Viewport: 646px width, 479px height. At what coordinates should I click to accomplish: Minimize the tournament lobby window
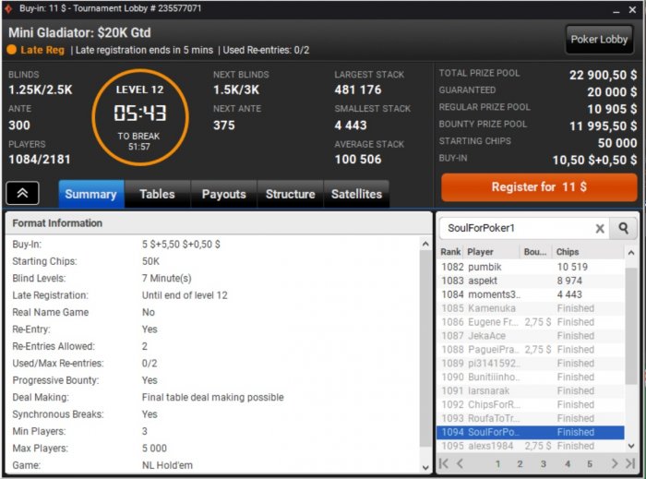616,10
